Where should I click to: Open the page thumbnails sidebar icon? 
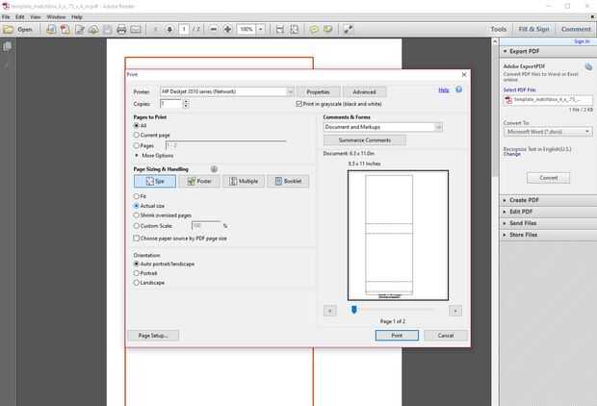coord(7,46)
